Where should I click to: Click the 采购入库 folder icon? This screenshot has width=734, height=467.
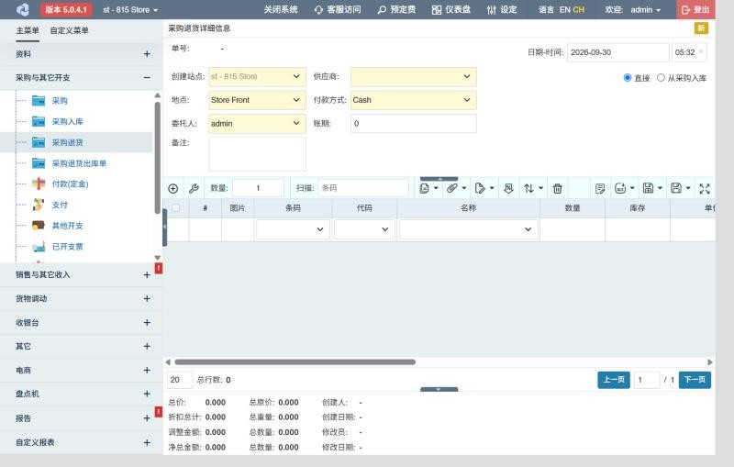[39, 122]
